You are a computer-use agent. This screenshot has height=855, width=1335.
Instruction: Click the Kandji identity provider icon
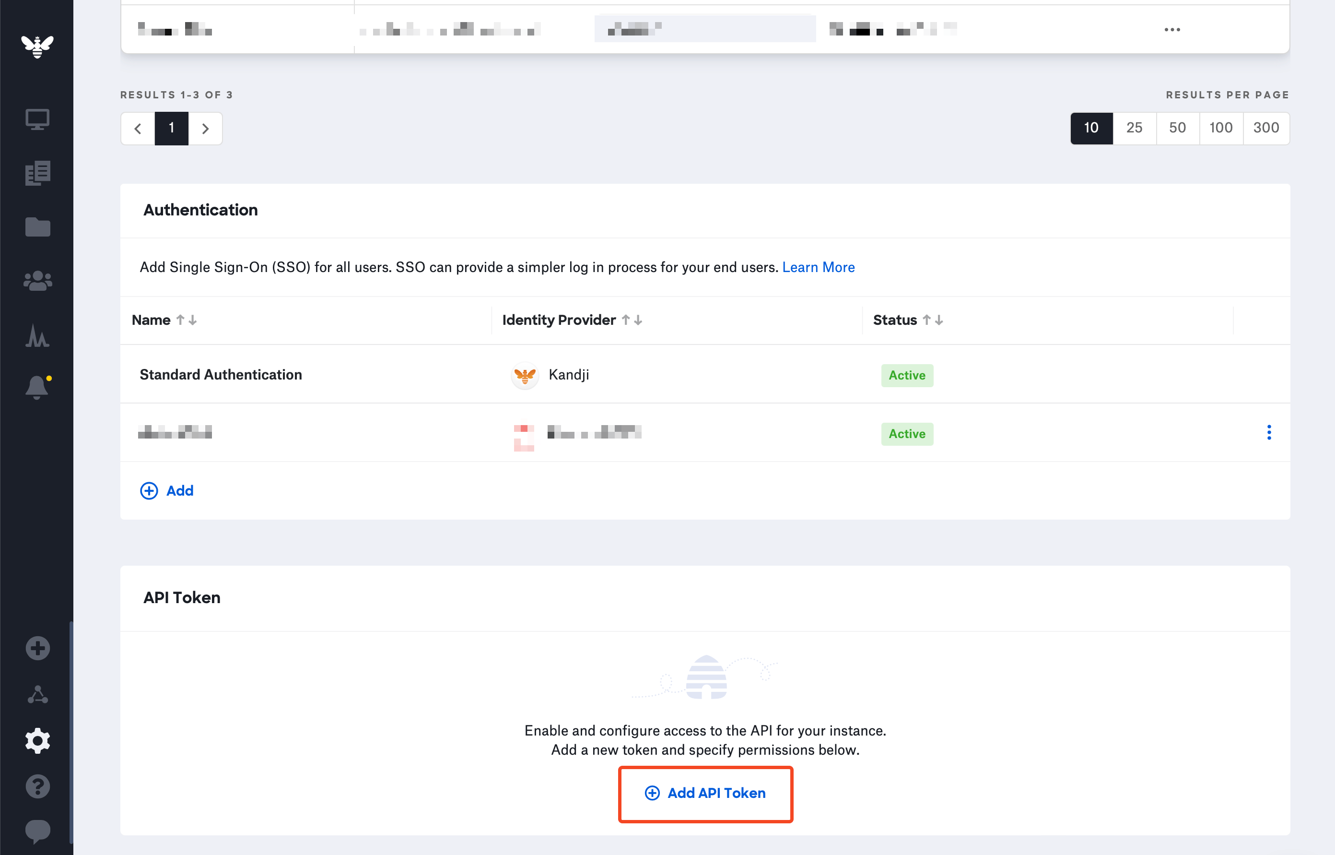click(524, 375)
